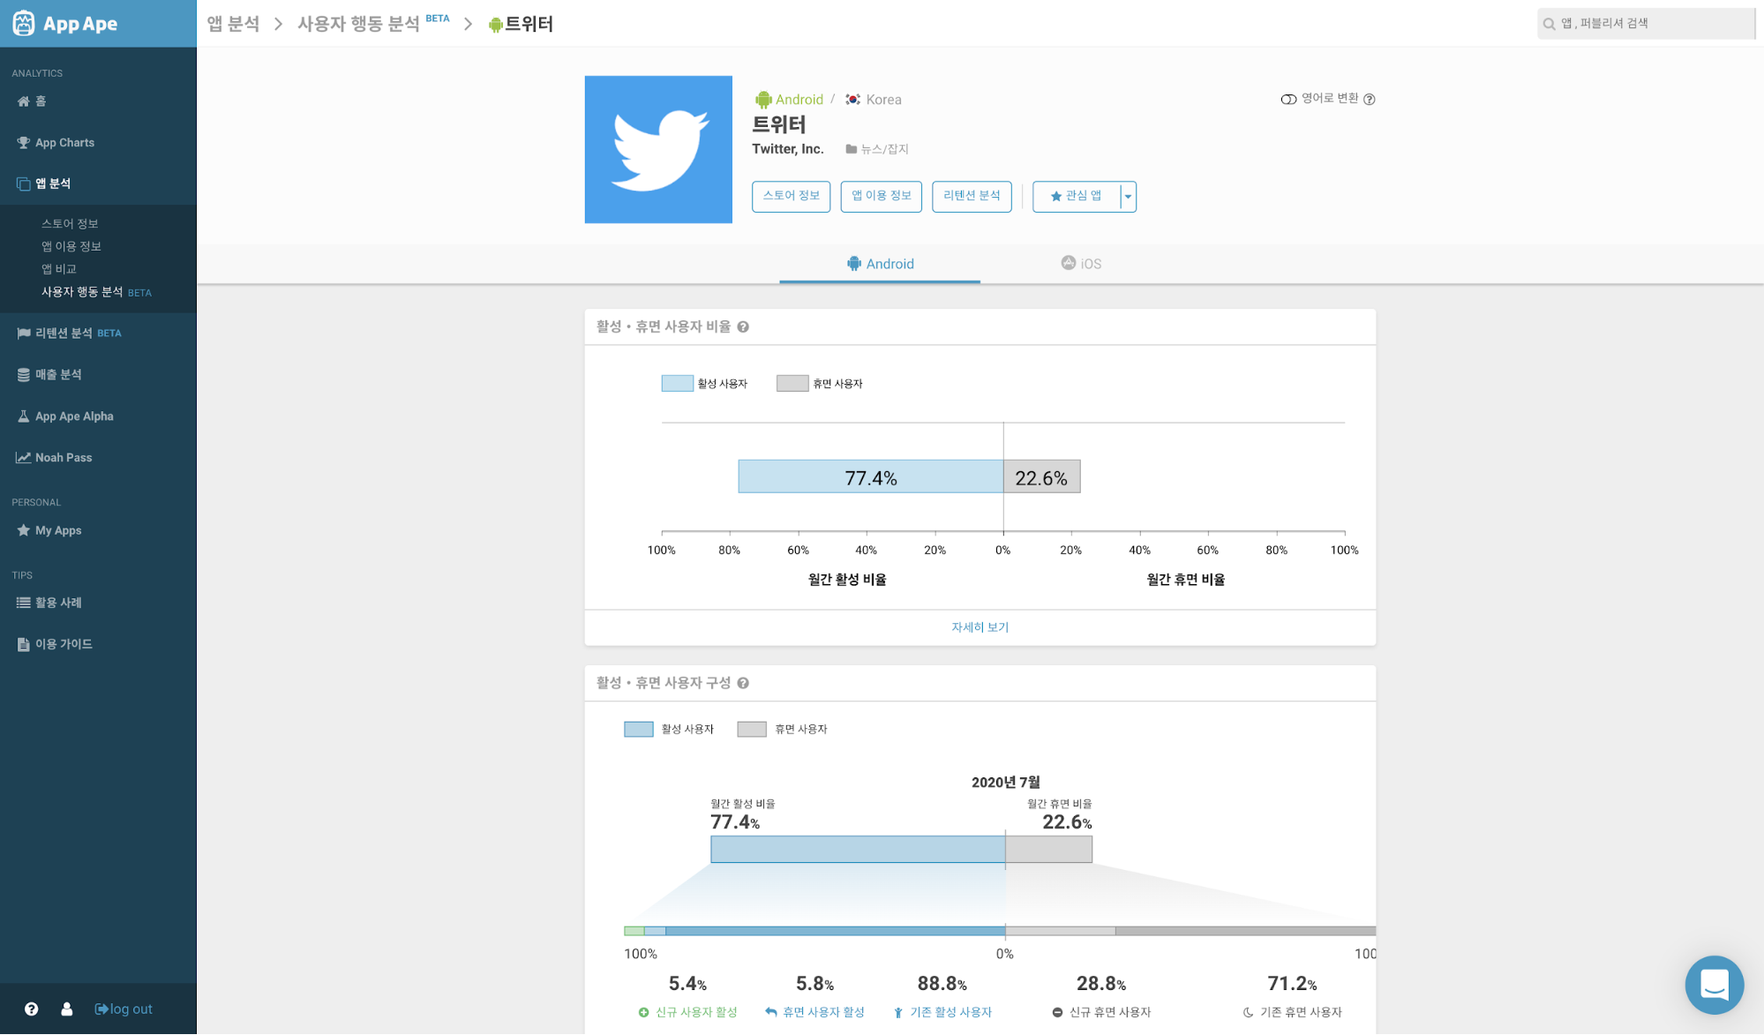The image size is (1764, 1035).
Task: Click the 28.8% 신규 휴면 사용자 value
Action: (x=1100, y=985)
